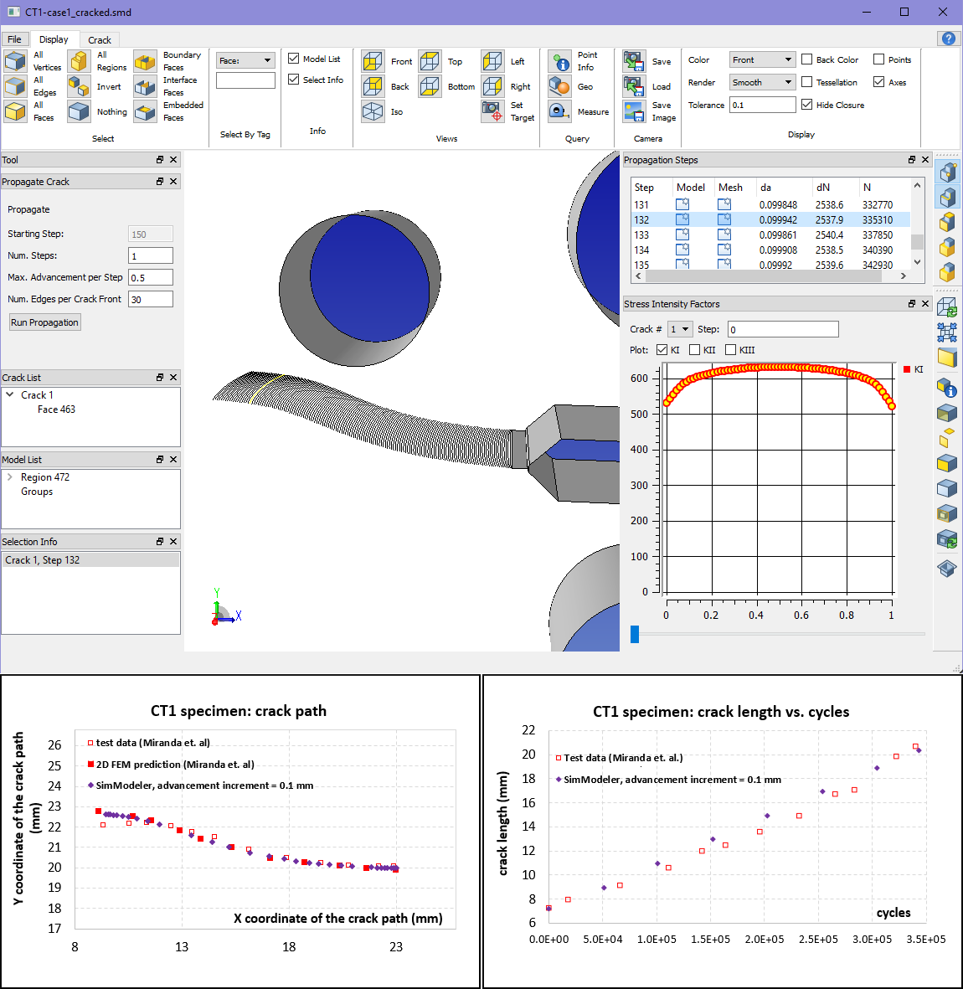Click the Run Propagation button

pos(45,322)
